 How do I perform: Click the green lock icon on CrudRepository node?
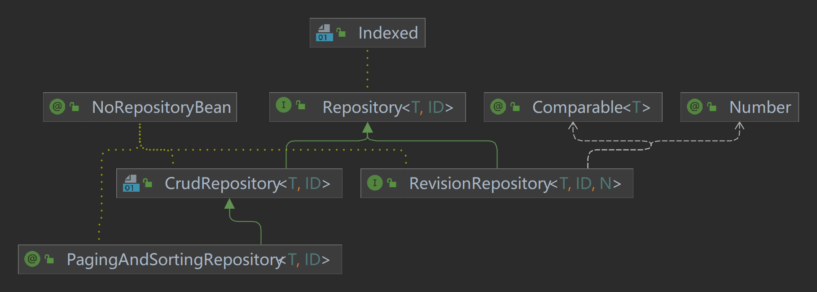(148, 183)
